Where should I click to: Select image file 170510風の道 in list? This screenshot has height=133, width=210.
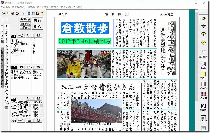[x=20, y=107]
